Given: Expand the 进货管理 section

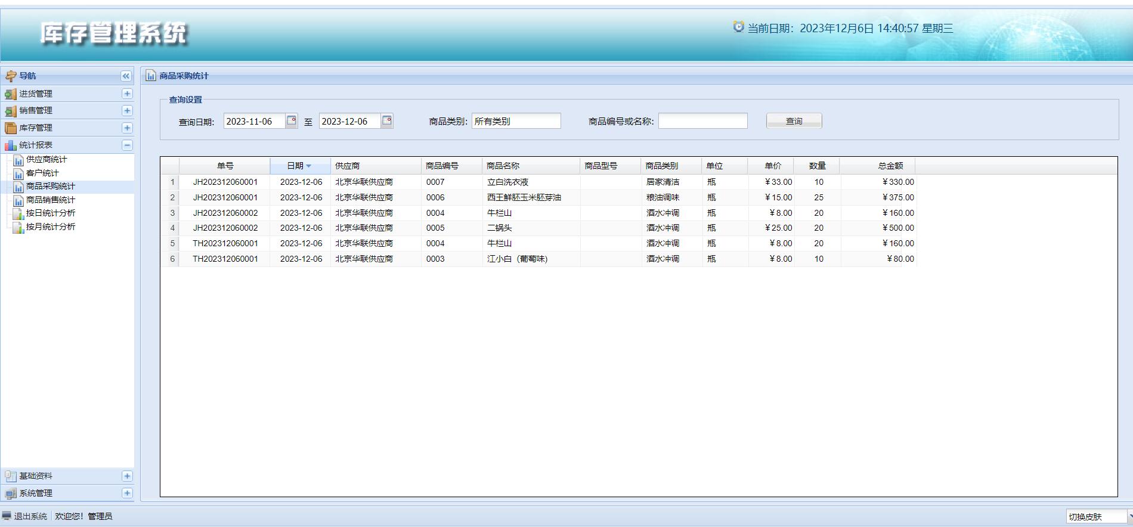Looking at the screenshot, I should (x=127, y=94).
